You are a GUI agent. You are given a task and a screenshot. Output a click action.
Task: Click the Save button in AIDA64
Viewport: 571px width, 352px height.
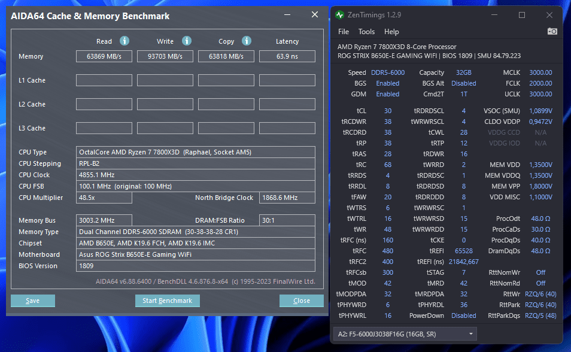tap(33, 301)
